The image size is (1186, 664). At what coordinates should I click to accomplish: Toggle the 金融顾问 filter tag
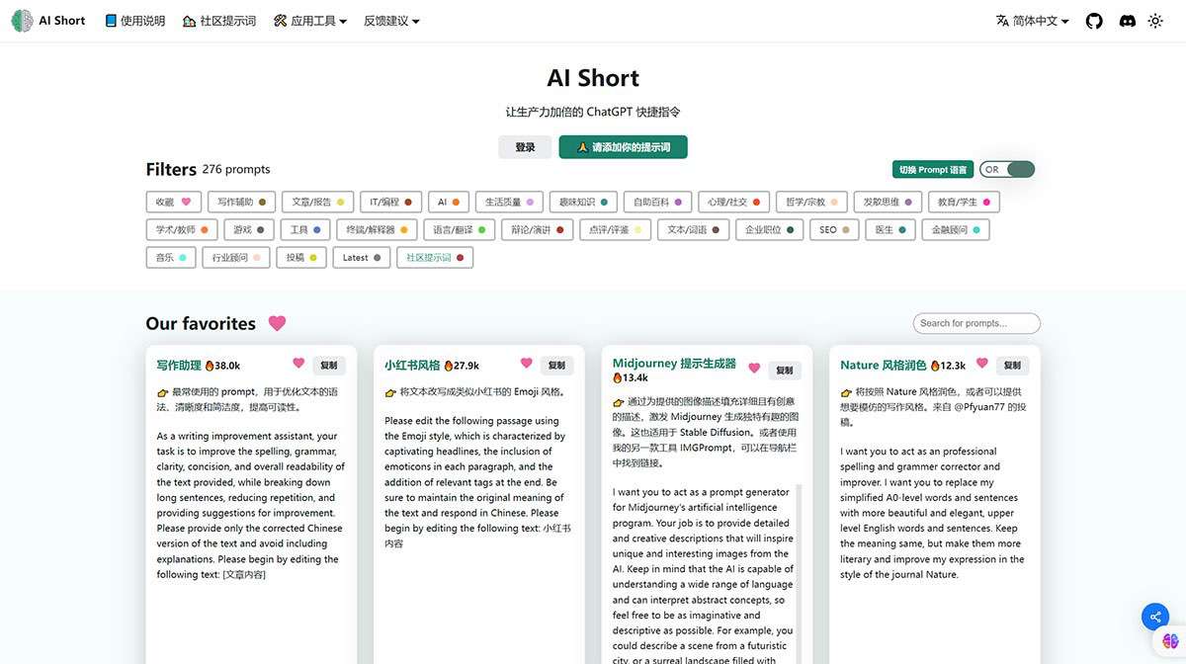point(955,229)
